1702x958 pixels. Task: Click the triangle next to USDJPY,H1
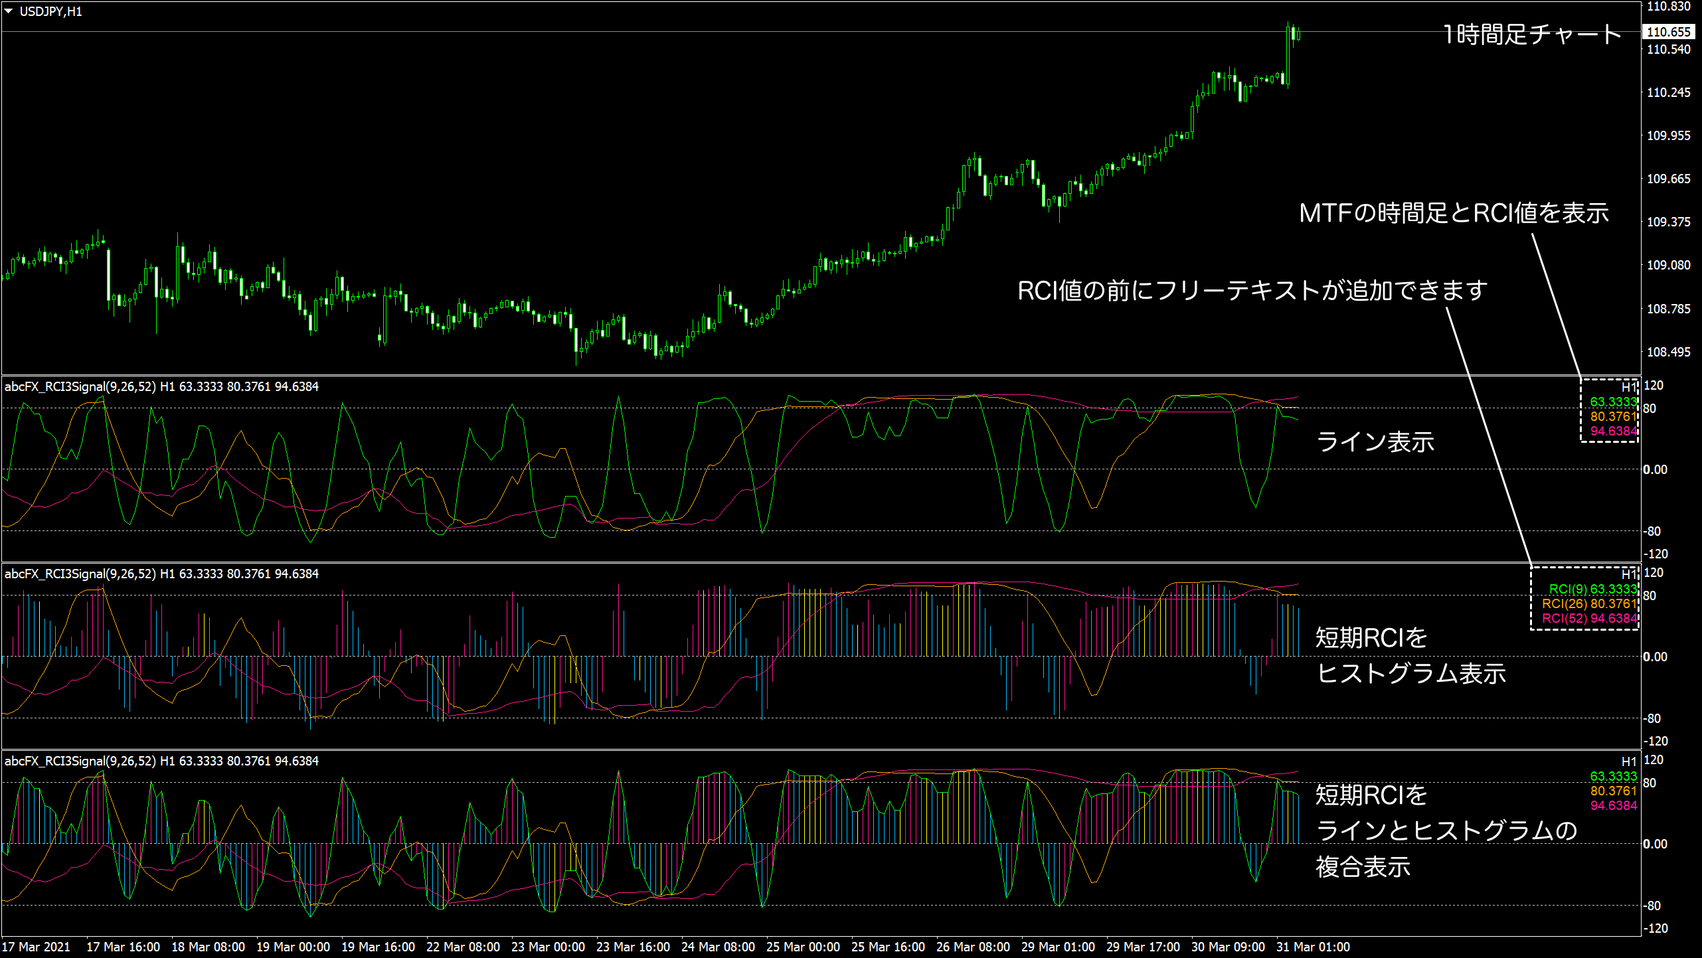point(9,11)
